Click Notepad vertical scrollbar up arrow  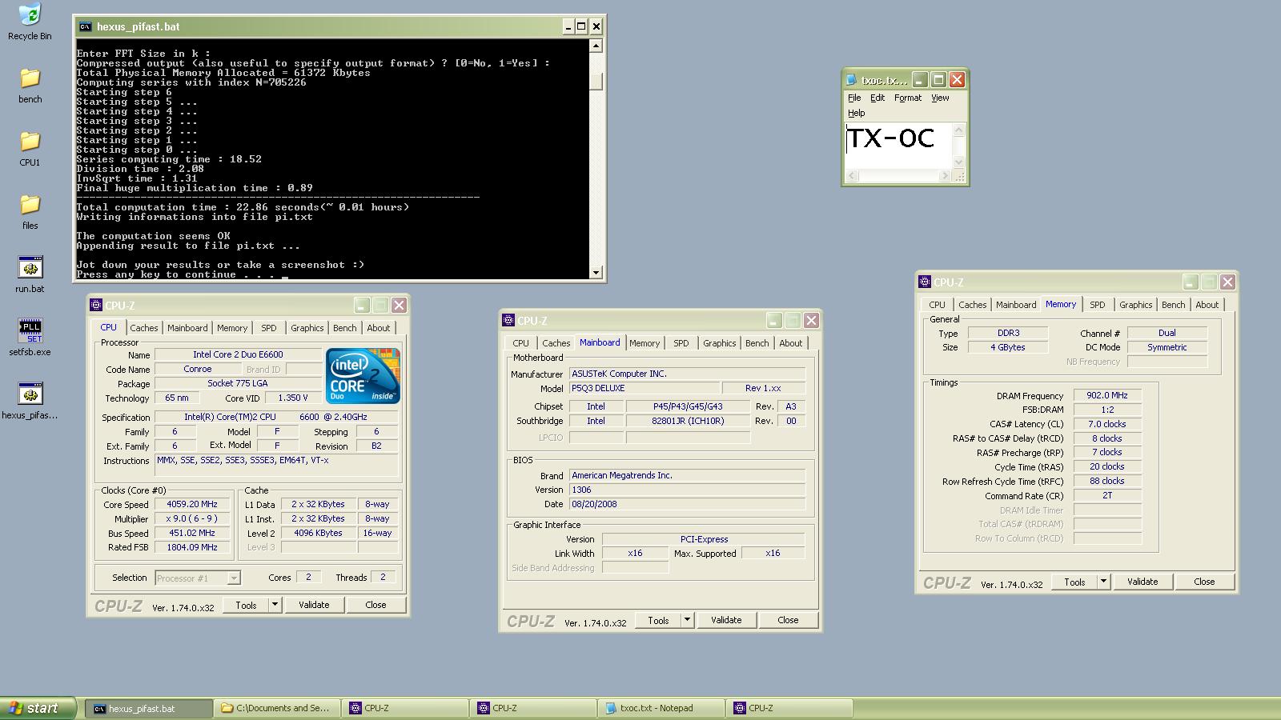click(959, 130)
